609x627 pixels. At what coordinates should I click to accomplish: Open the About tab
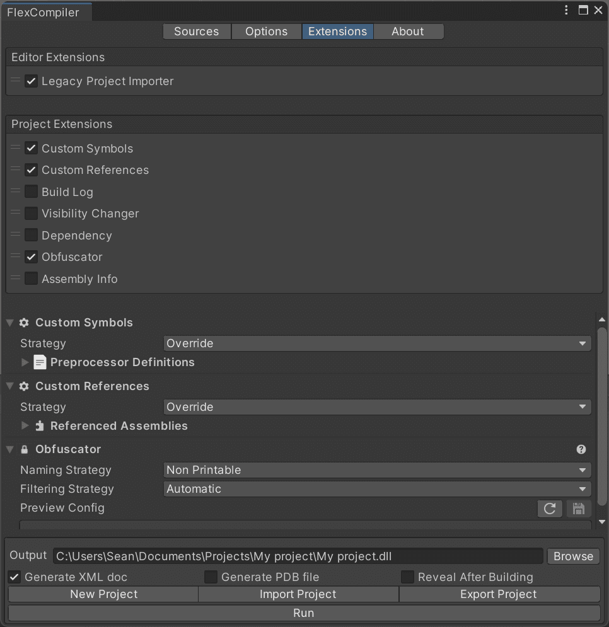[x=408, y=32]
